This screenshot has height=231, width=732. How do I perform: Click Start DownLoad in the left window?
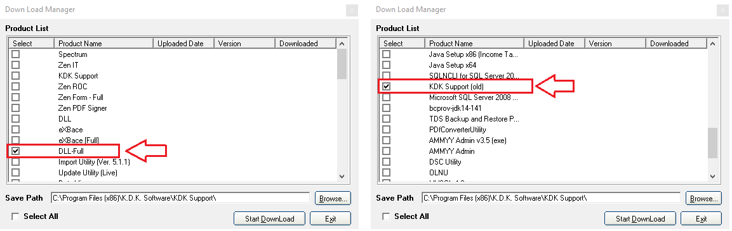(270, 218)
